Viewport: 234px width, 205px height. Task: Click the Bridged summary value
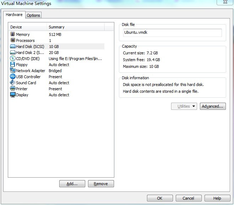55,71
